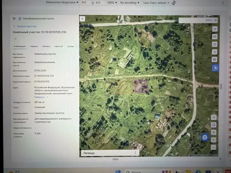The image size is (231, 173).
Task: Click the map marker tool button
Action: tap(215, 29)
